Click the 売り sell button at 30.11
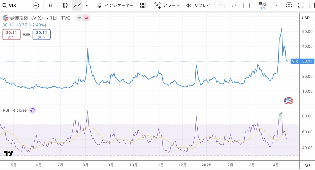 point(11,34)
